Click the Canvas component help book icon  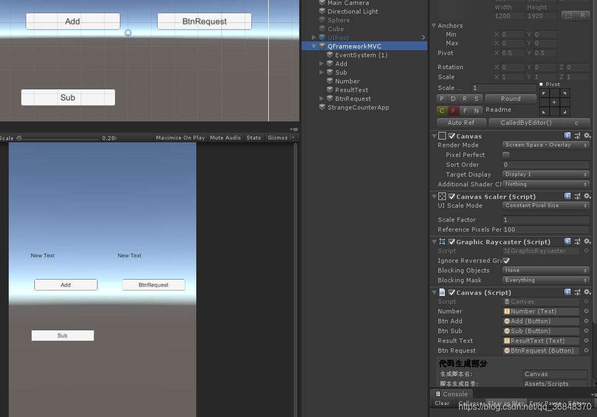coord(567,136)
